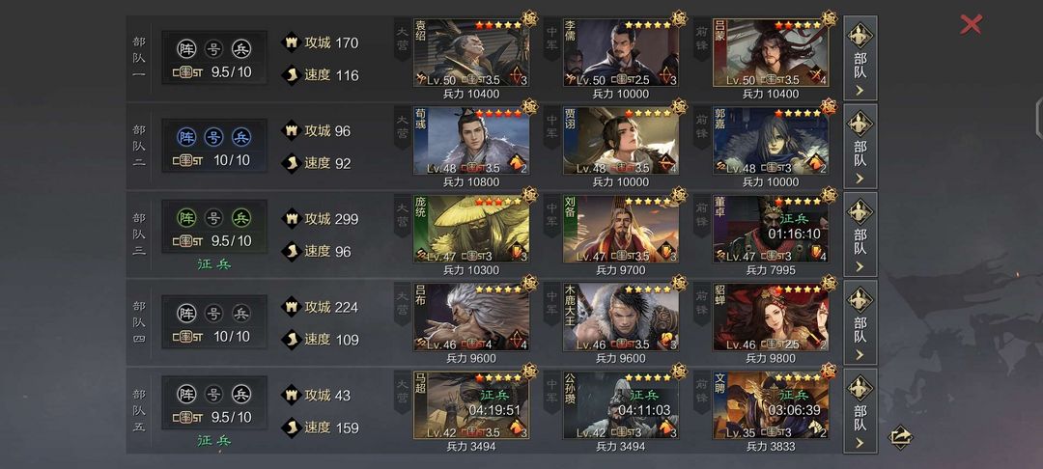Toggle the 兵 circle for 部队五
The width and height of the screenshot is (1043, 469).
(x=241, y=394)
